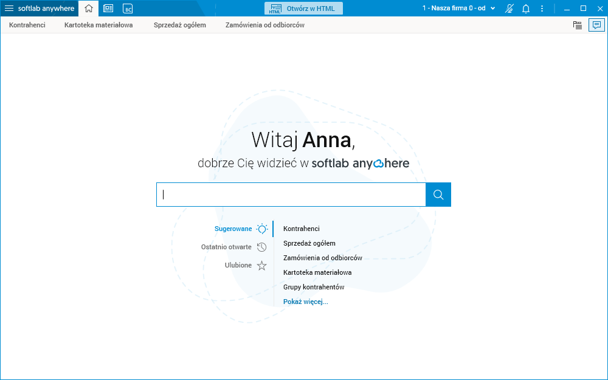Click the lightbulb suggestions icon

(x=262, y=229)
